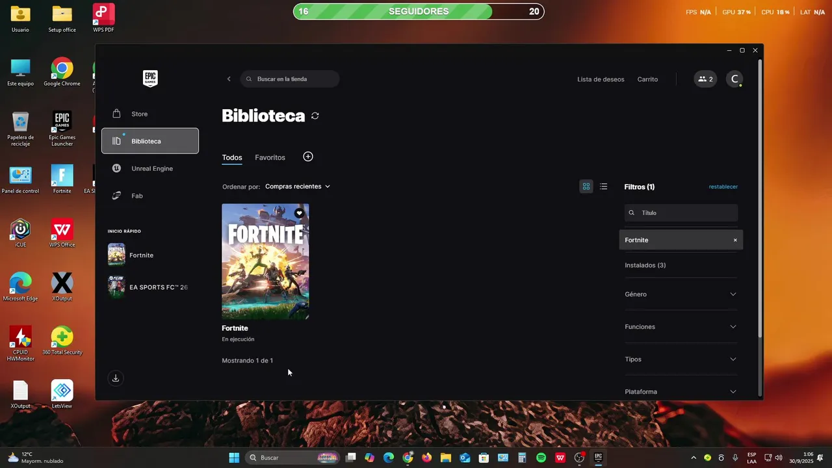Open the Ordenar por Compras recientes dropdown

[x=298, y=187]
